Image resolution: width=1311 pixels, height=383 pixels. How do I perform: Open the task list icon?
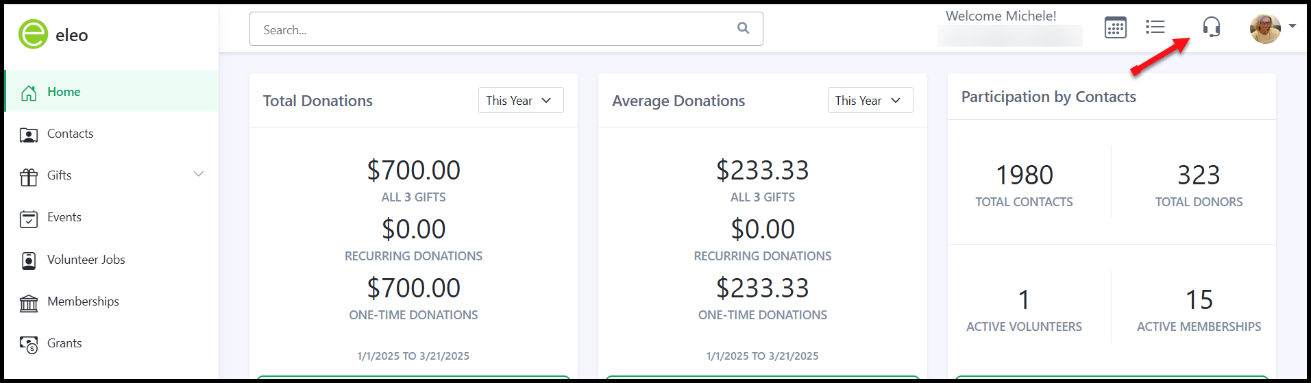[x=1155, y=27]
